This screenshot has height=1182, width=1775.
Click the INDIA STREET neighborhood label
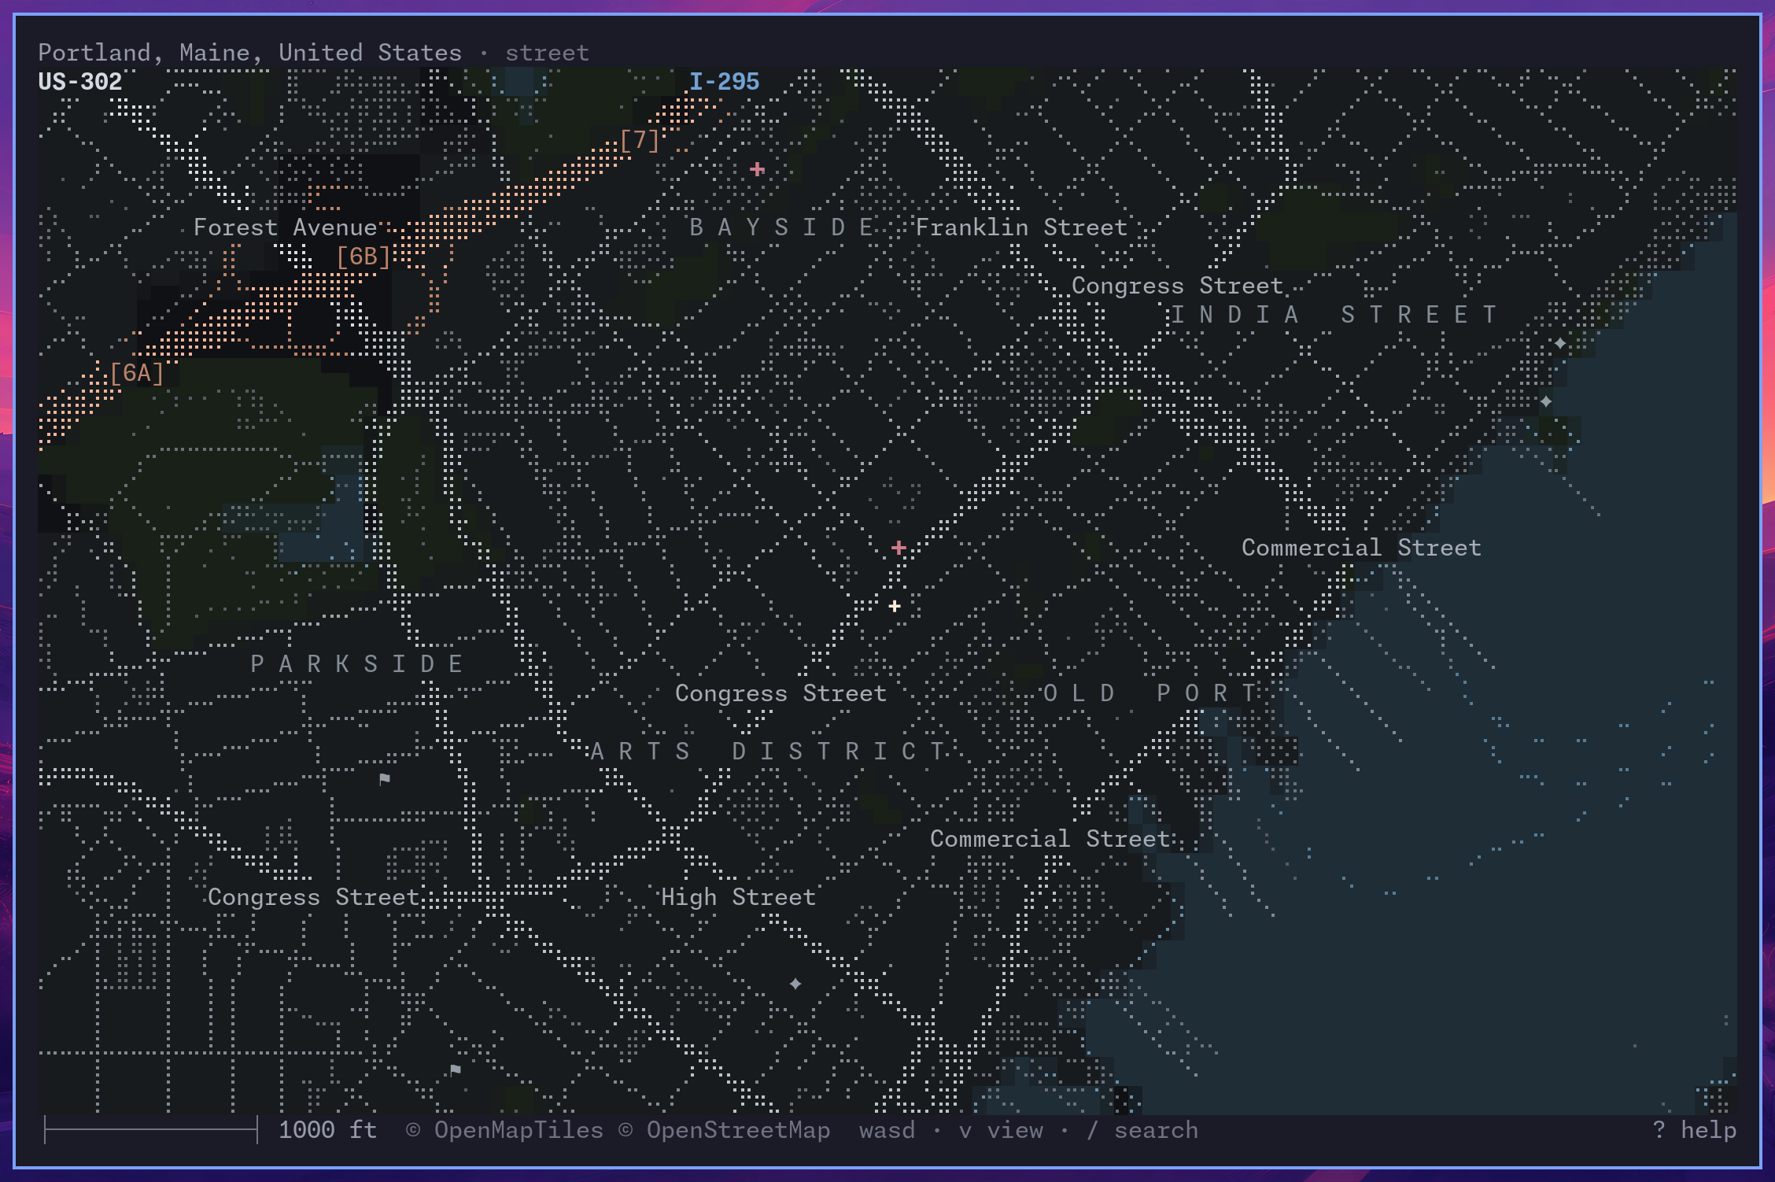click(x=1334, y=315)
